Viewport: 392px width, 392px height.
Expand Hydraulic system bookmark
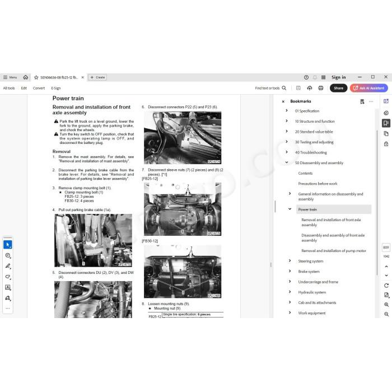click(x=290, y=292)
